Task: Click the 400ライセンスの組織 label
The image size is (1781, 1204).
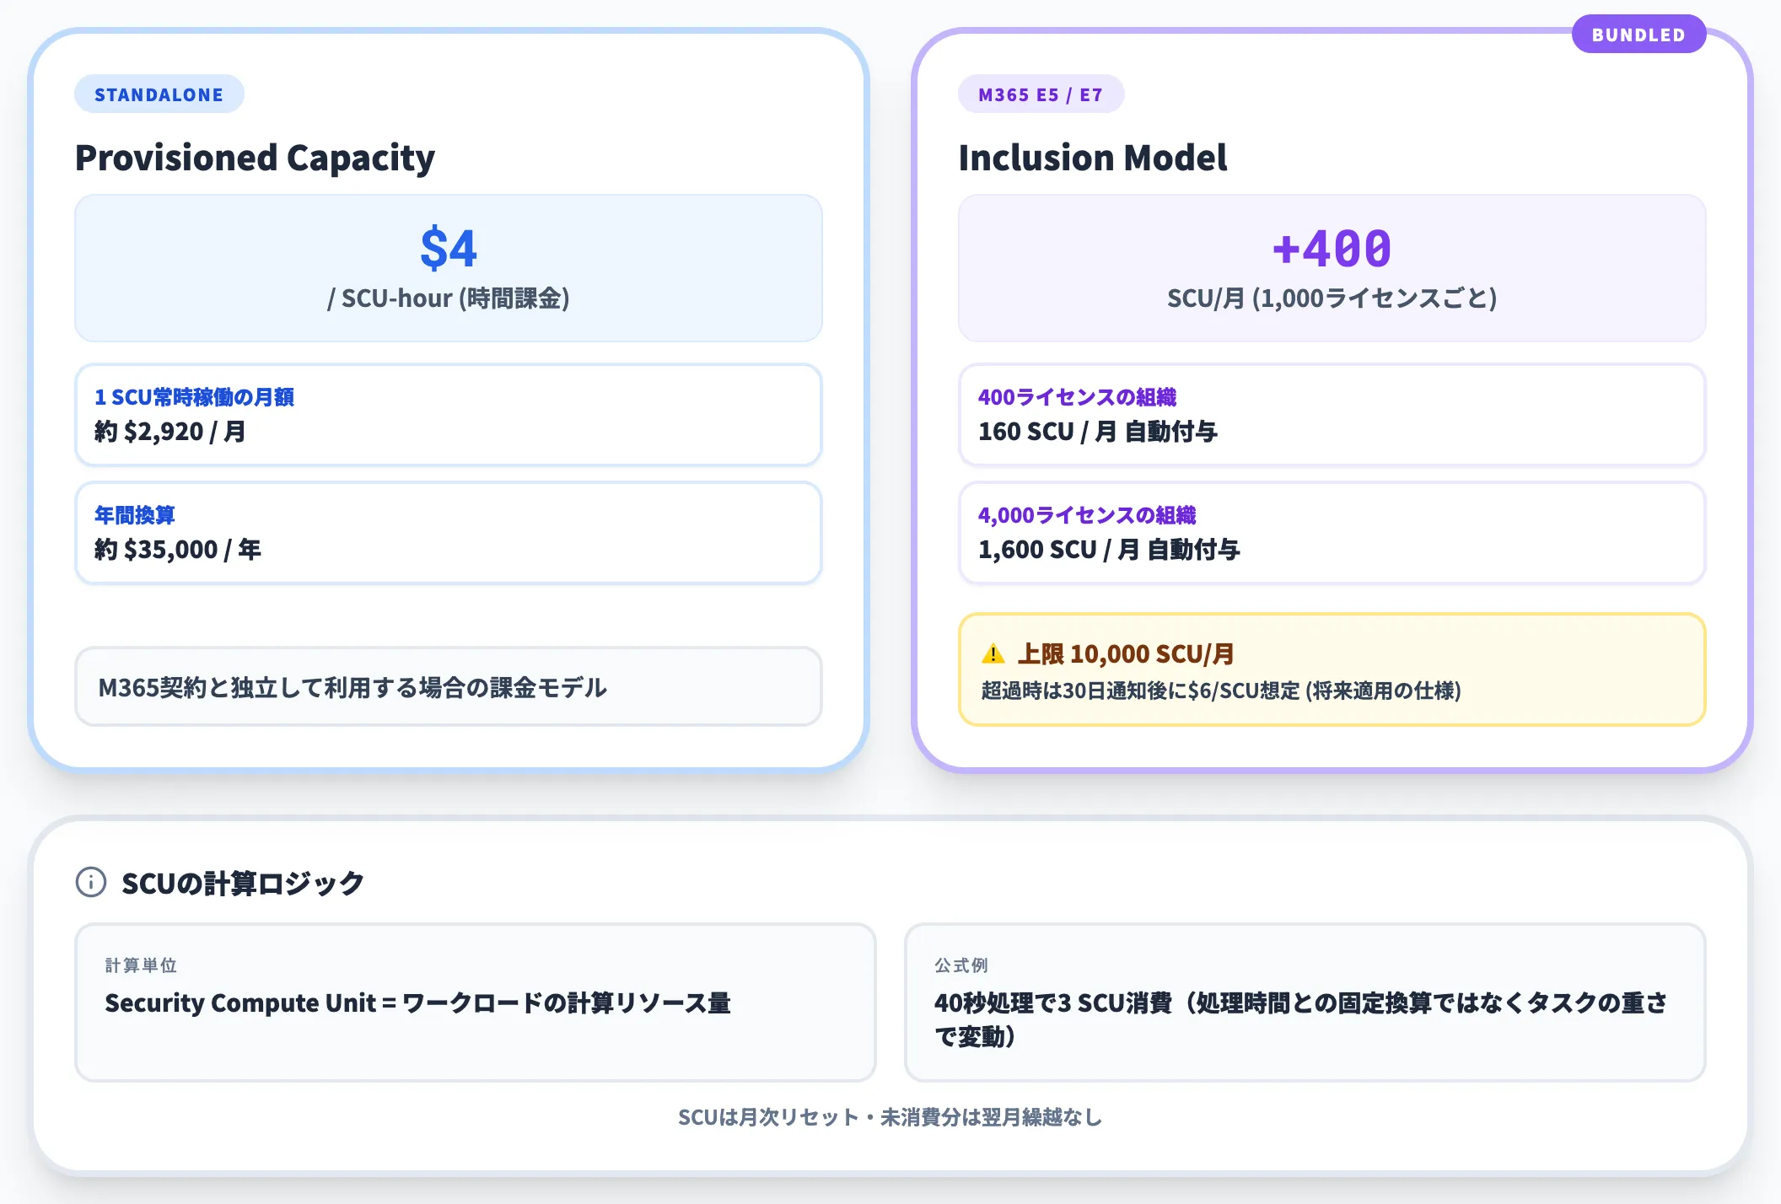Action: coord(1078,396)
